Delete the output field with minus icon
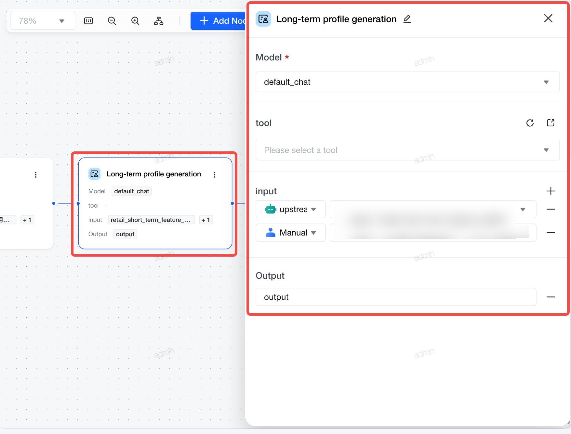 point(551,297)
